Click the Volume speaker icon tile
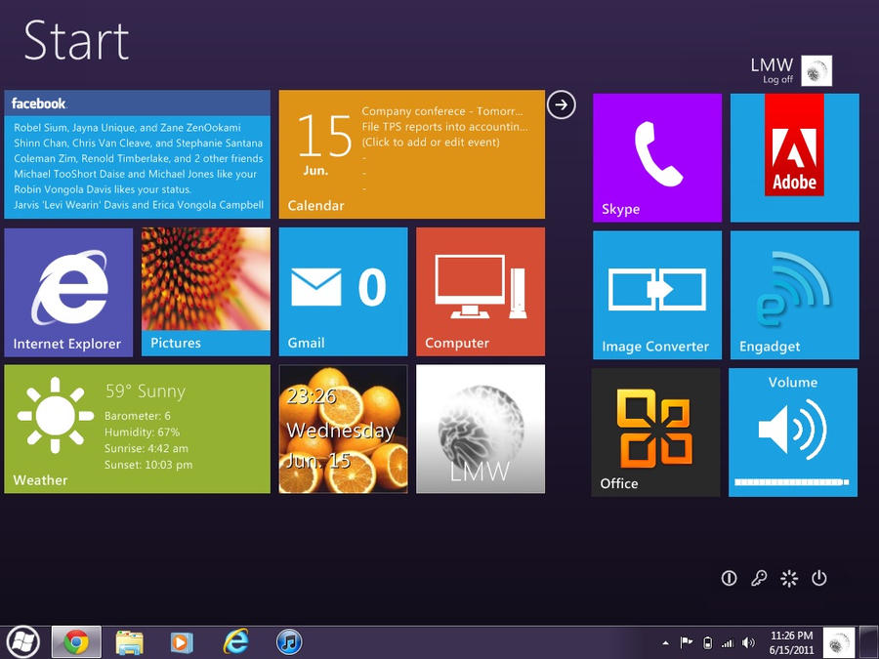 [793, 430]
